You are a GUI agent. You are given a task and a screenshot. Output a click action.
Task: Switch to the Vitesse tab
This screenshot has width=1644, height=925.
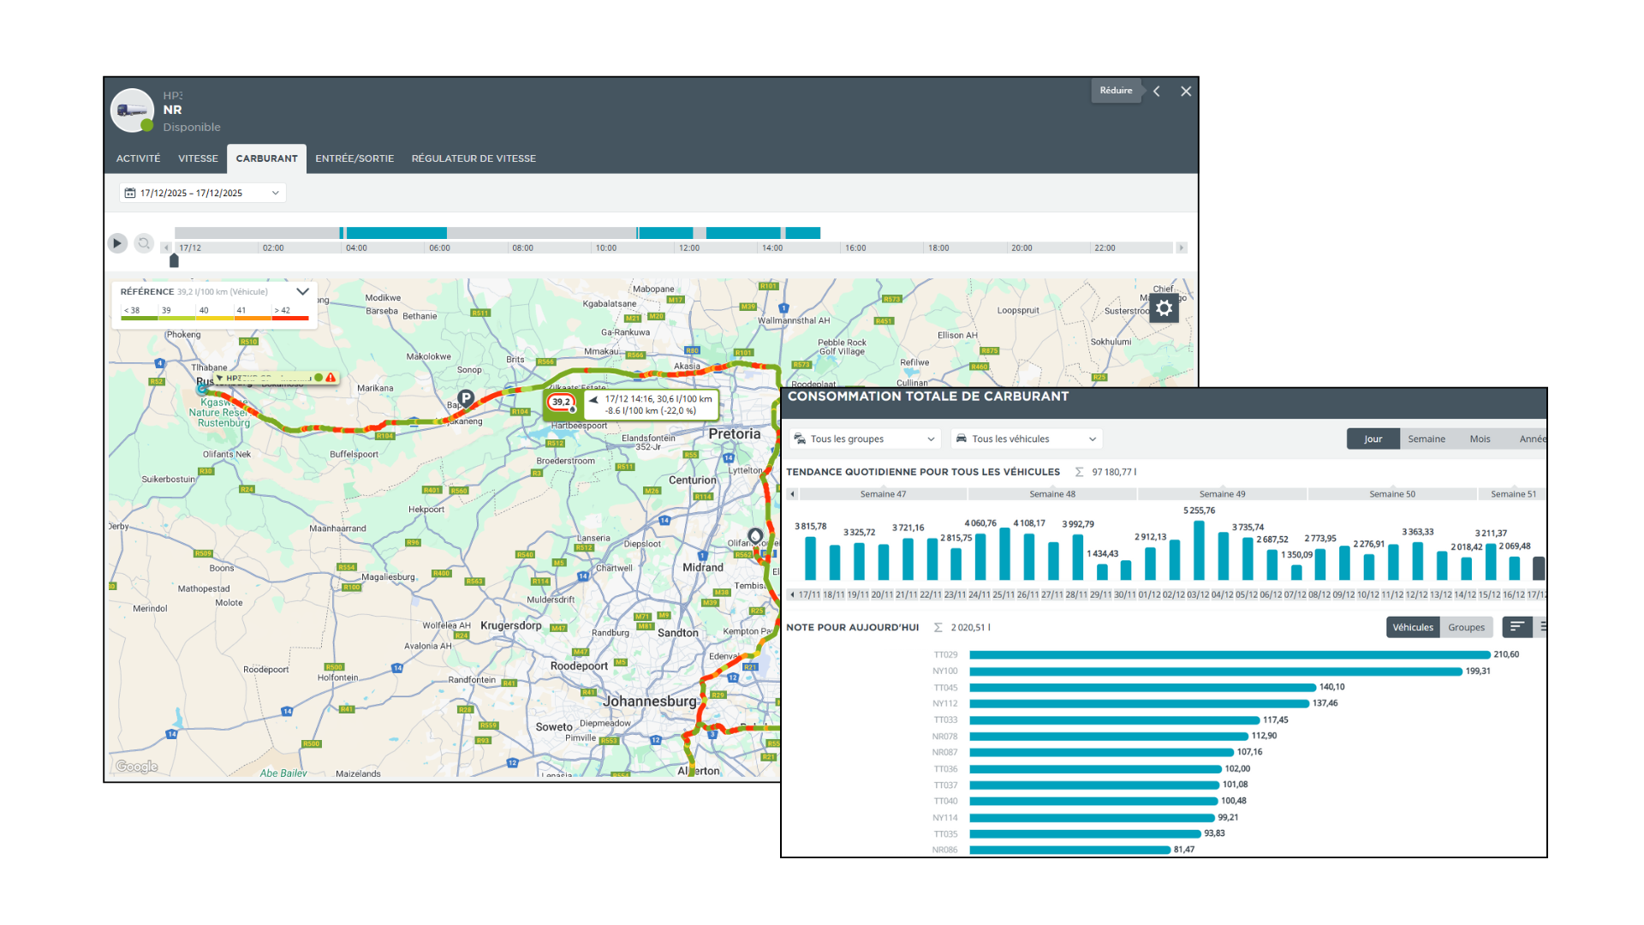pyautogui.click(x=198, y=158)
